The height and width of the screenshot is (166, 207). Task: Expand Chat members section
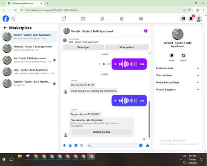[x=178, y=76]
